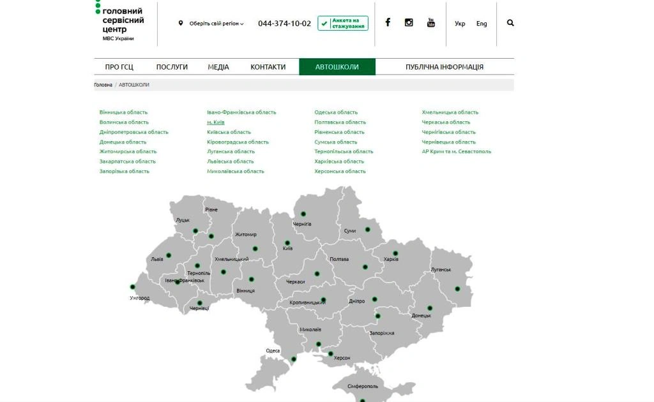The image size is (654, 402).
Task: Click the search magnifier icon
Action: (x=510, y=23)
